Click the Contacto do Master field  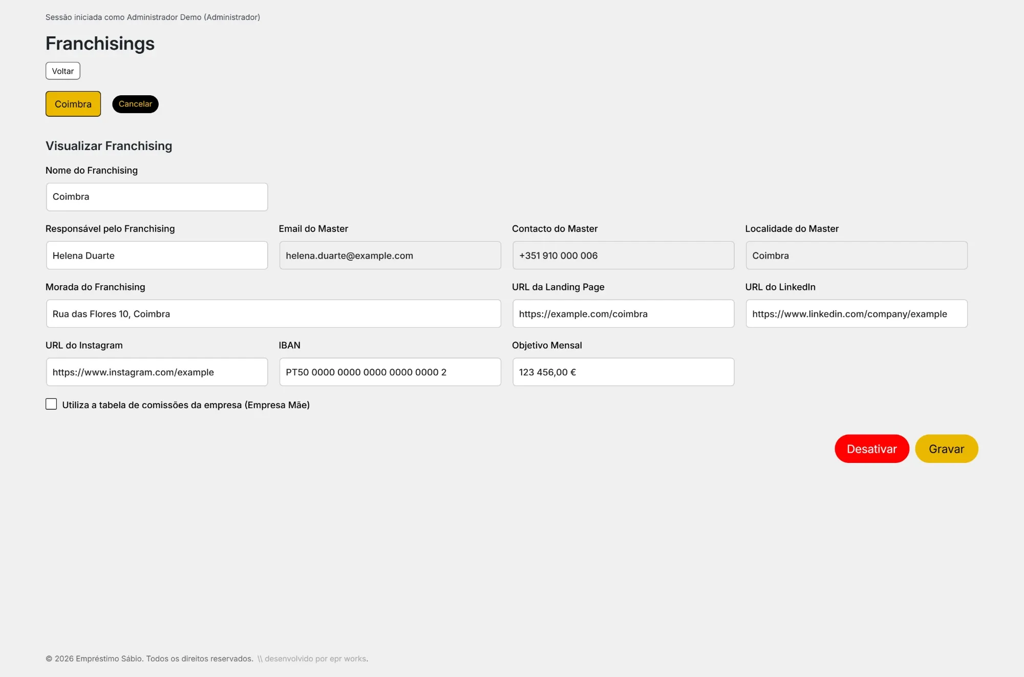[623, 255]
